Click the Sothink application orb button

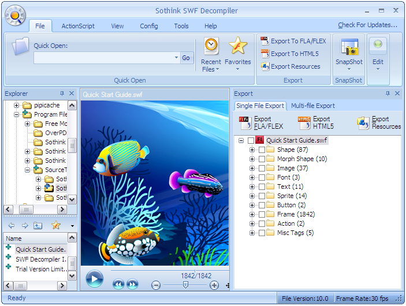pos(15,16)
